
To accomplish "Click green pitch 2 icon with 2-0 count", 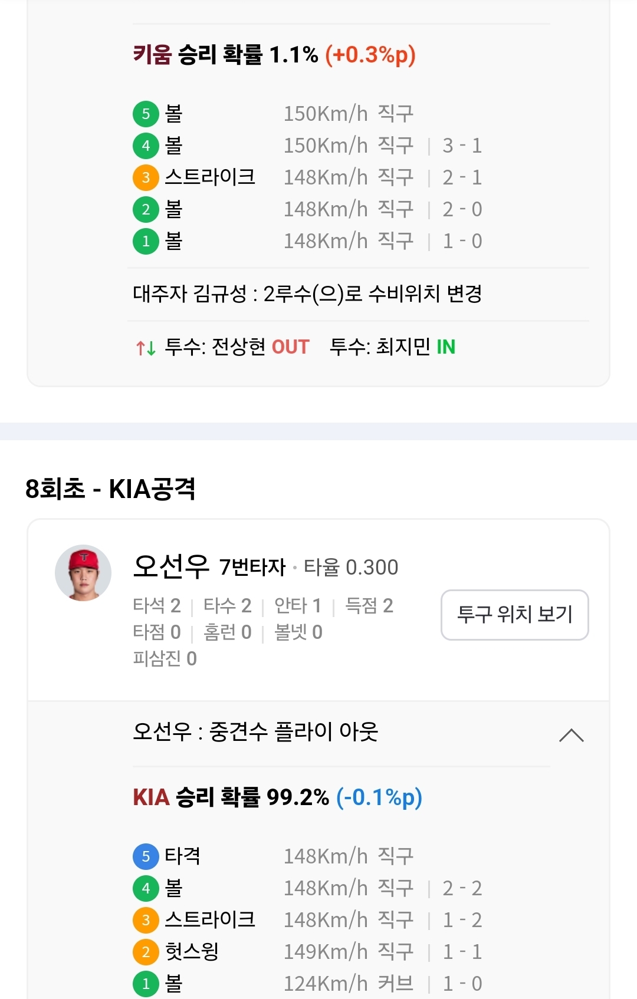I will 146,209.
